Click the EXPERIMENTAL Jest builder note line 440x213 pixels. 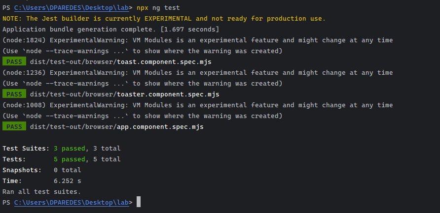(x=164, y=19)
